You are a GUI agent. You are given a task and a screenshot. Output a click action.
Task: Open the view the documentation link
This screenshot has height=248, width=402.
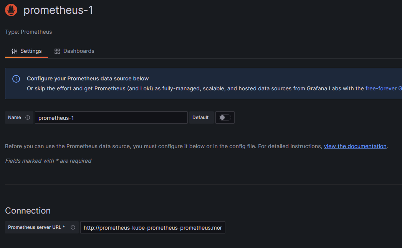point(355,146)
